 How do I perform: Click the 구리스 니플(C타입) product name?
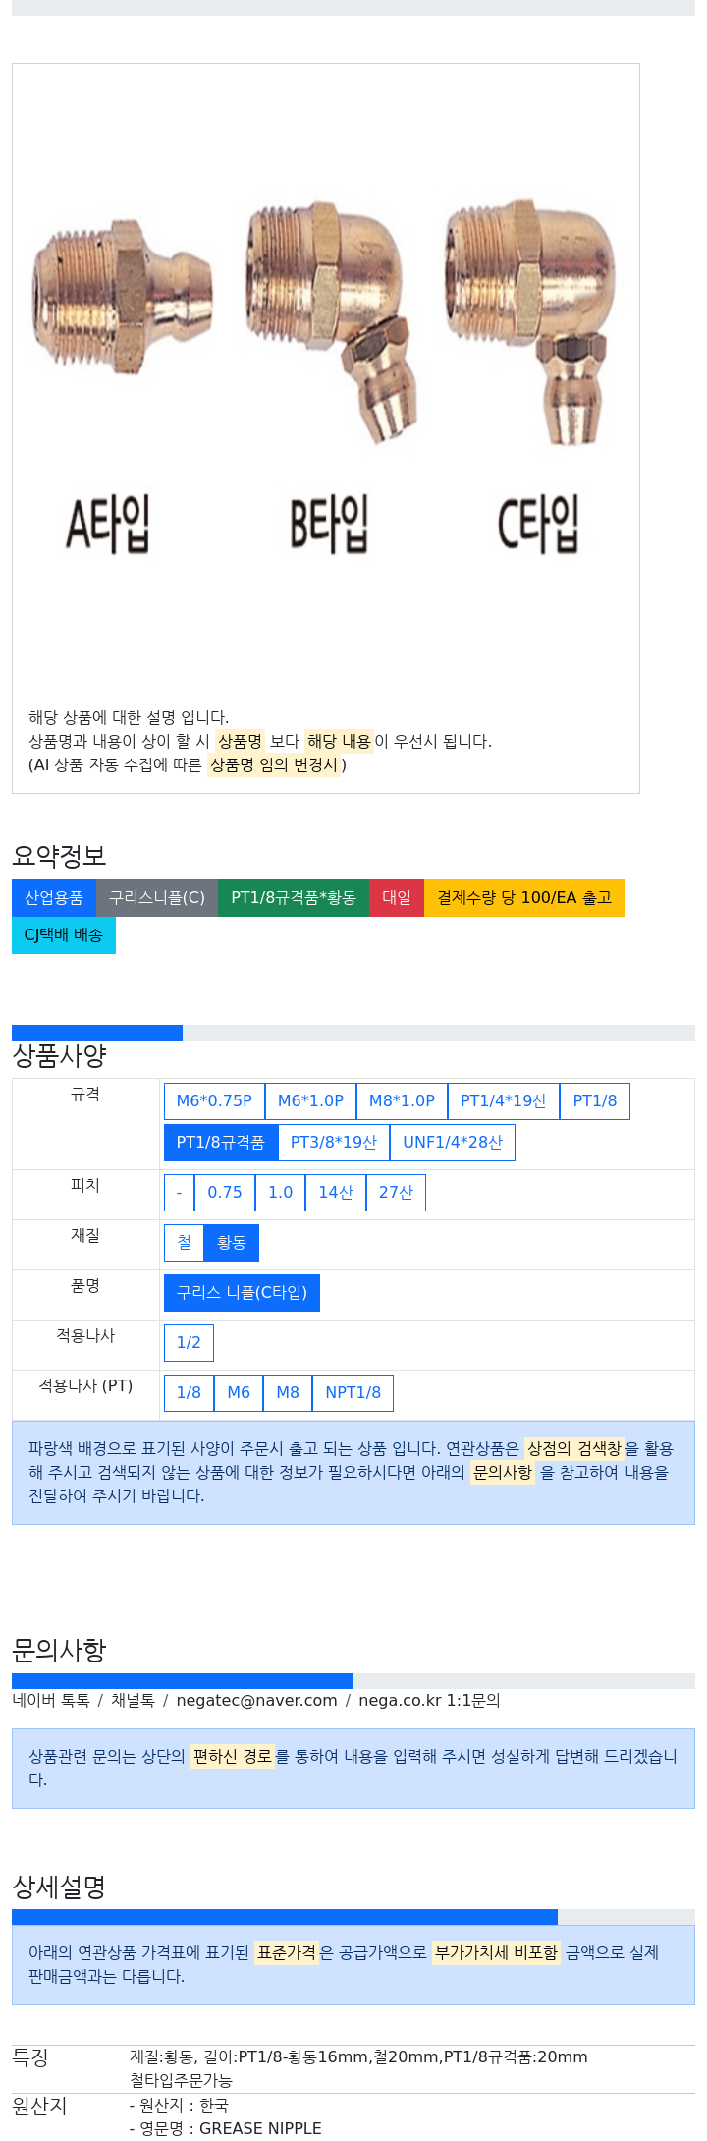pyautogui.click(x=242, y=1293)
